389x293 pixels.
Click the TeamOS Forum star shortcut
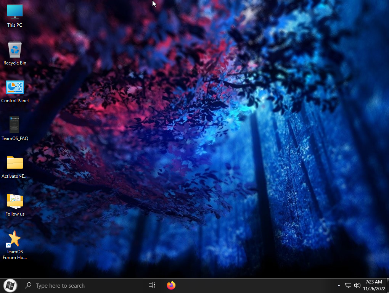pyautogui.click(x=14, y=239)
